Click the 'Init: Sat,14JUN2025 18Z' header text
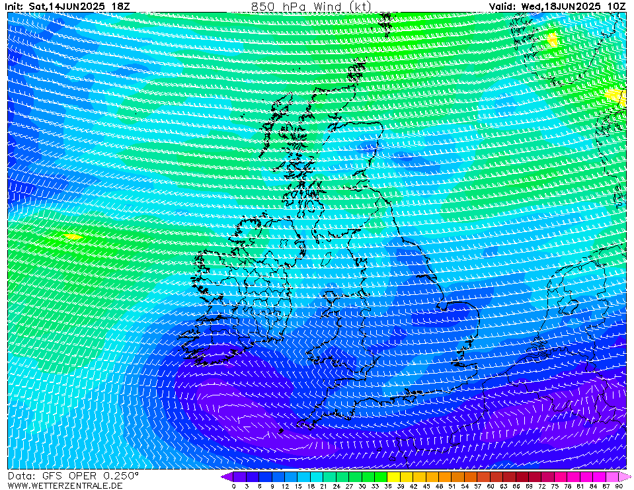This screenshot has width=634, height=490. point(67,6)
